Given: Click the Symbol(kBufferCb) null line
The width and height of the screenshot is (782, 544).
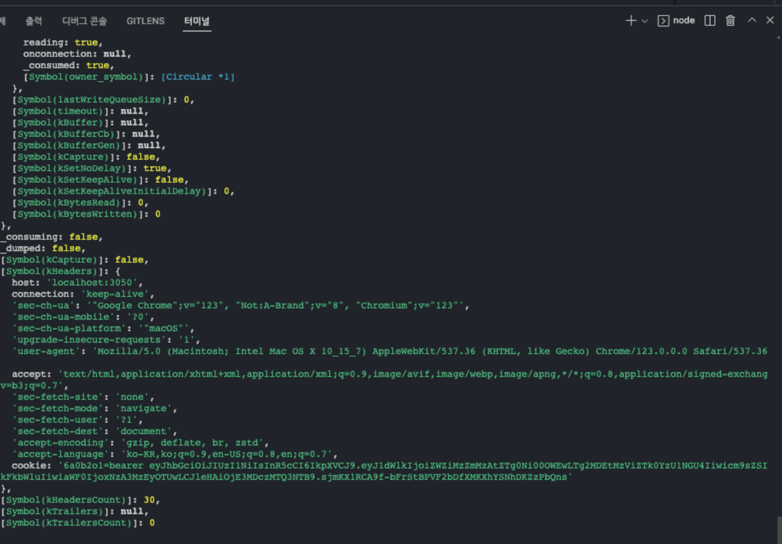Looking at the screenshot, I should point(86,134).
